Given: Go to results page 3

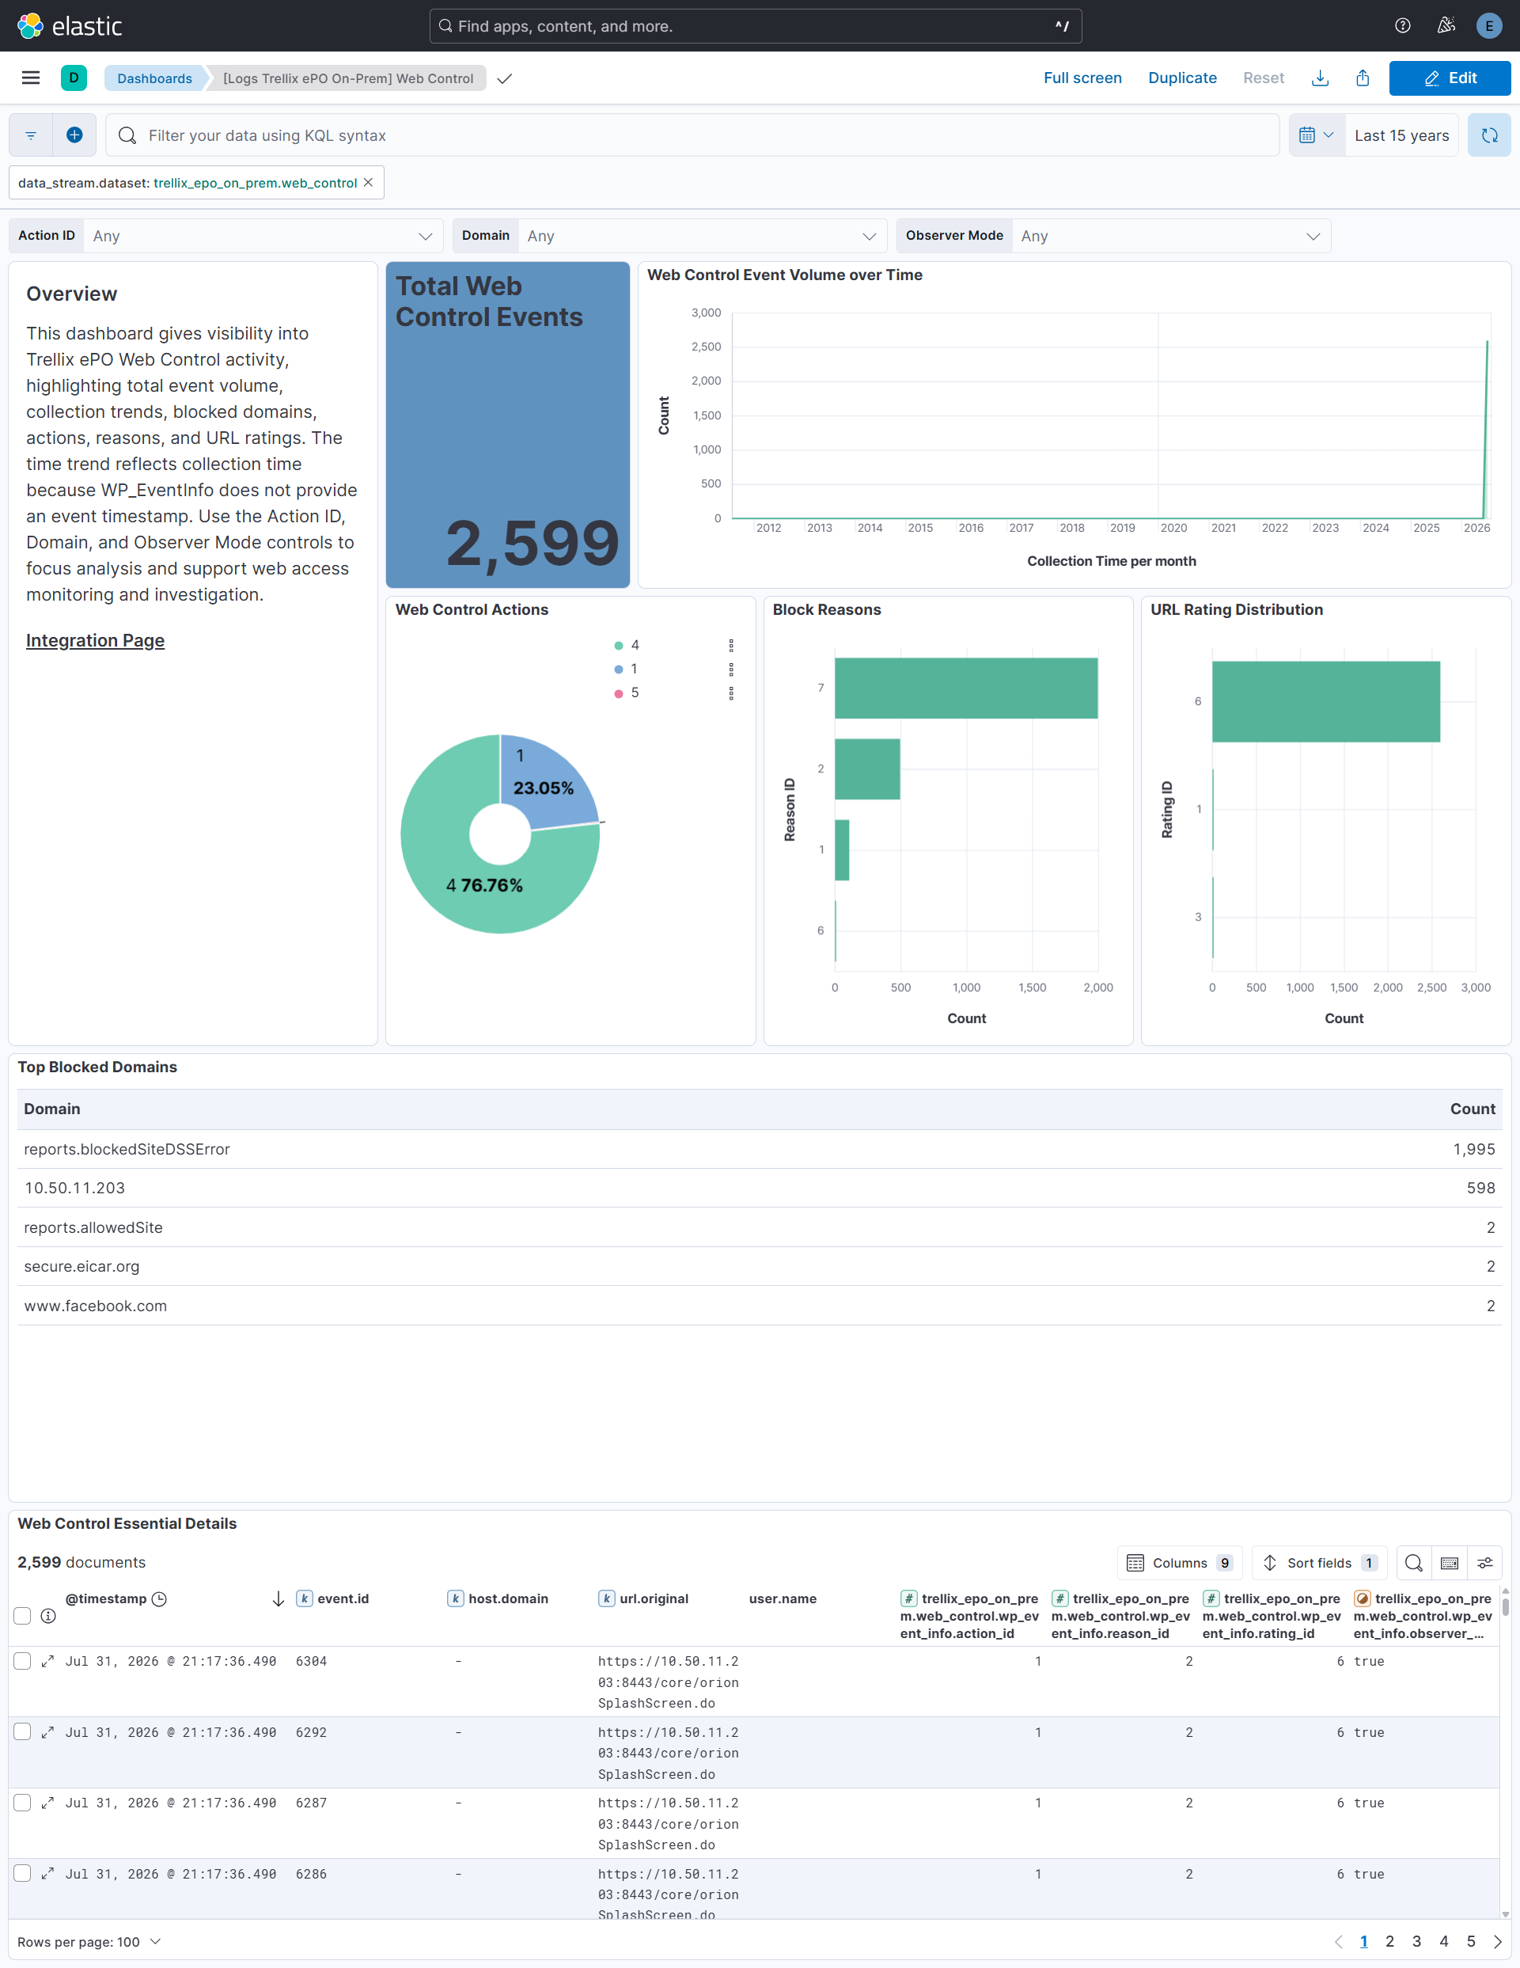Looking at the screenshot, I should 1416,1942.
